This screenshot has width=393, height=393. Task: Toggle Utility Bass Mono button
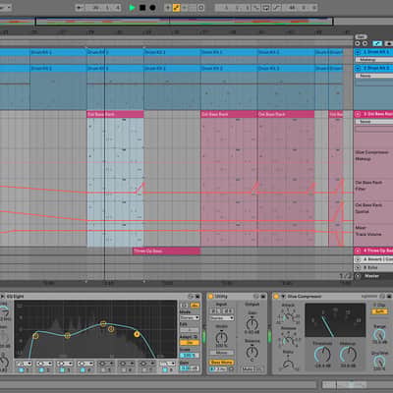click(x=222, y=363)
